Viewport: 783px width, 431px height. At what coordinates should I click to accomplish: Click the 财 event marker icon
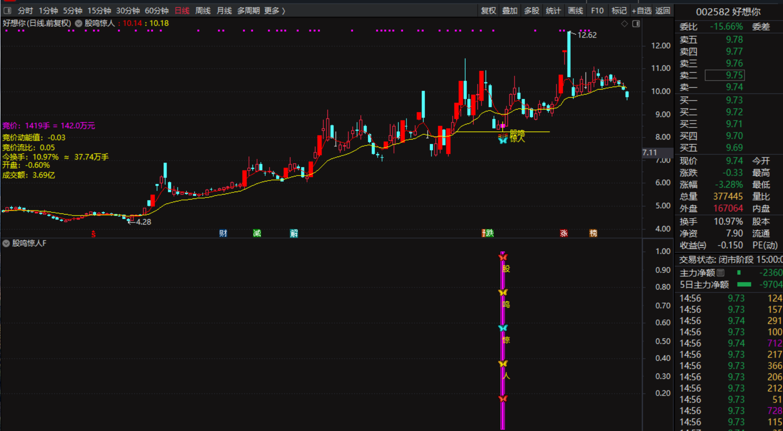click(x=223, y=233)
